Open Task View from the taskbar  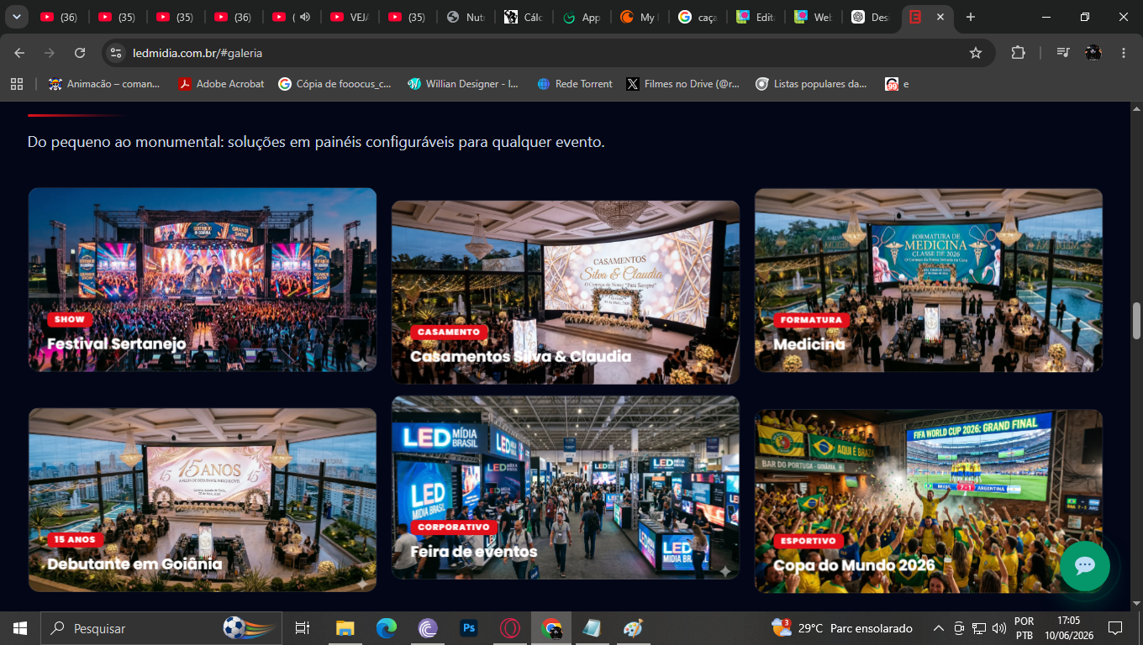(303, 628)
